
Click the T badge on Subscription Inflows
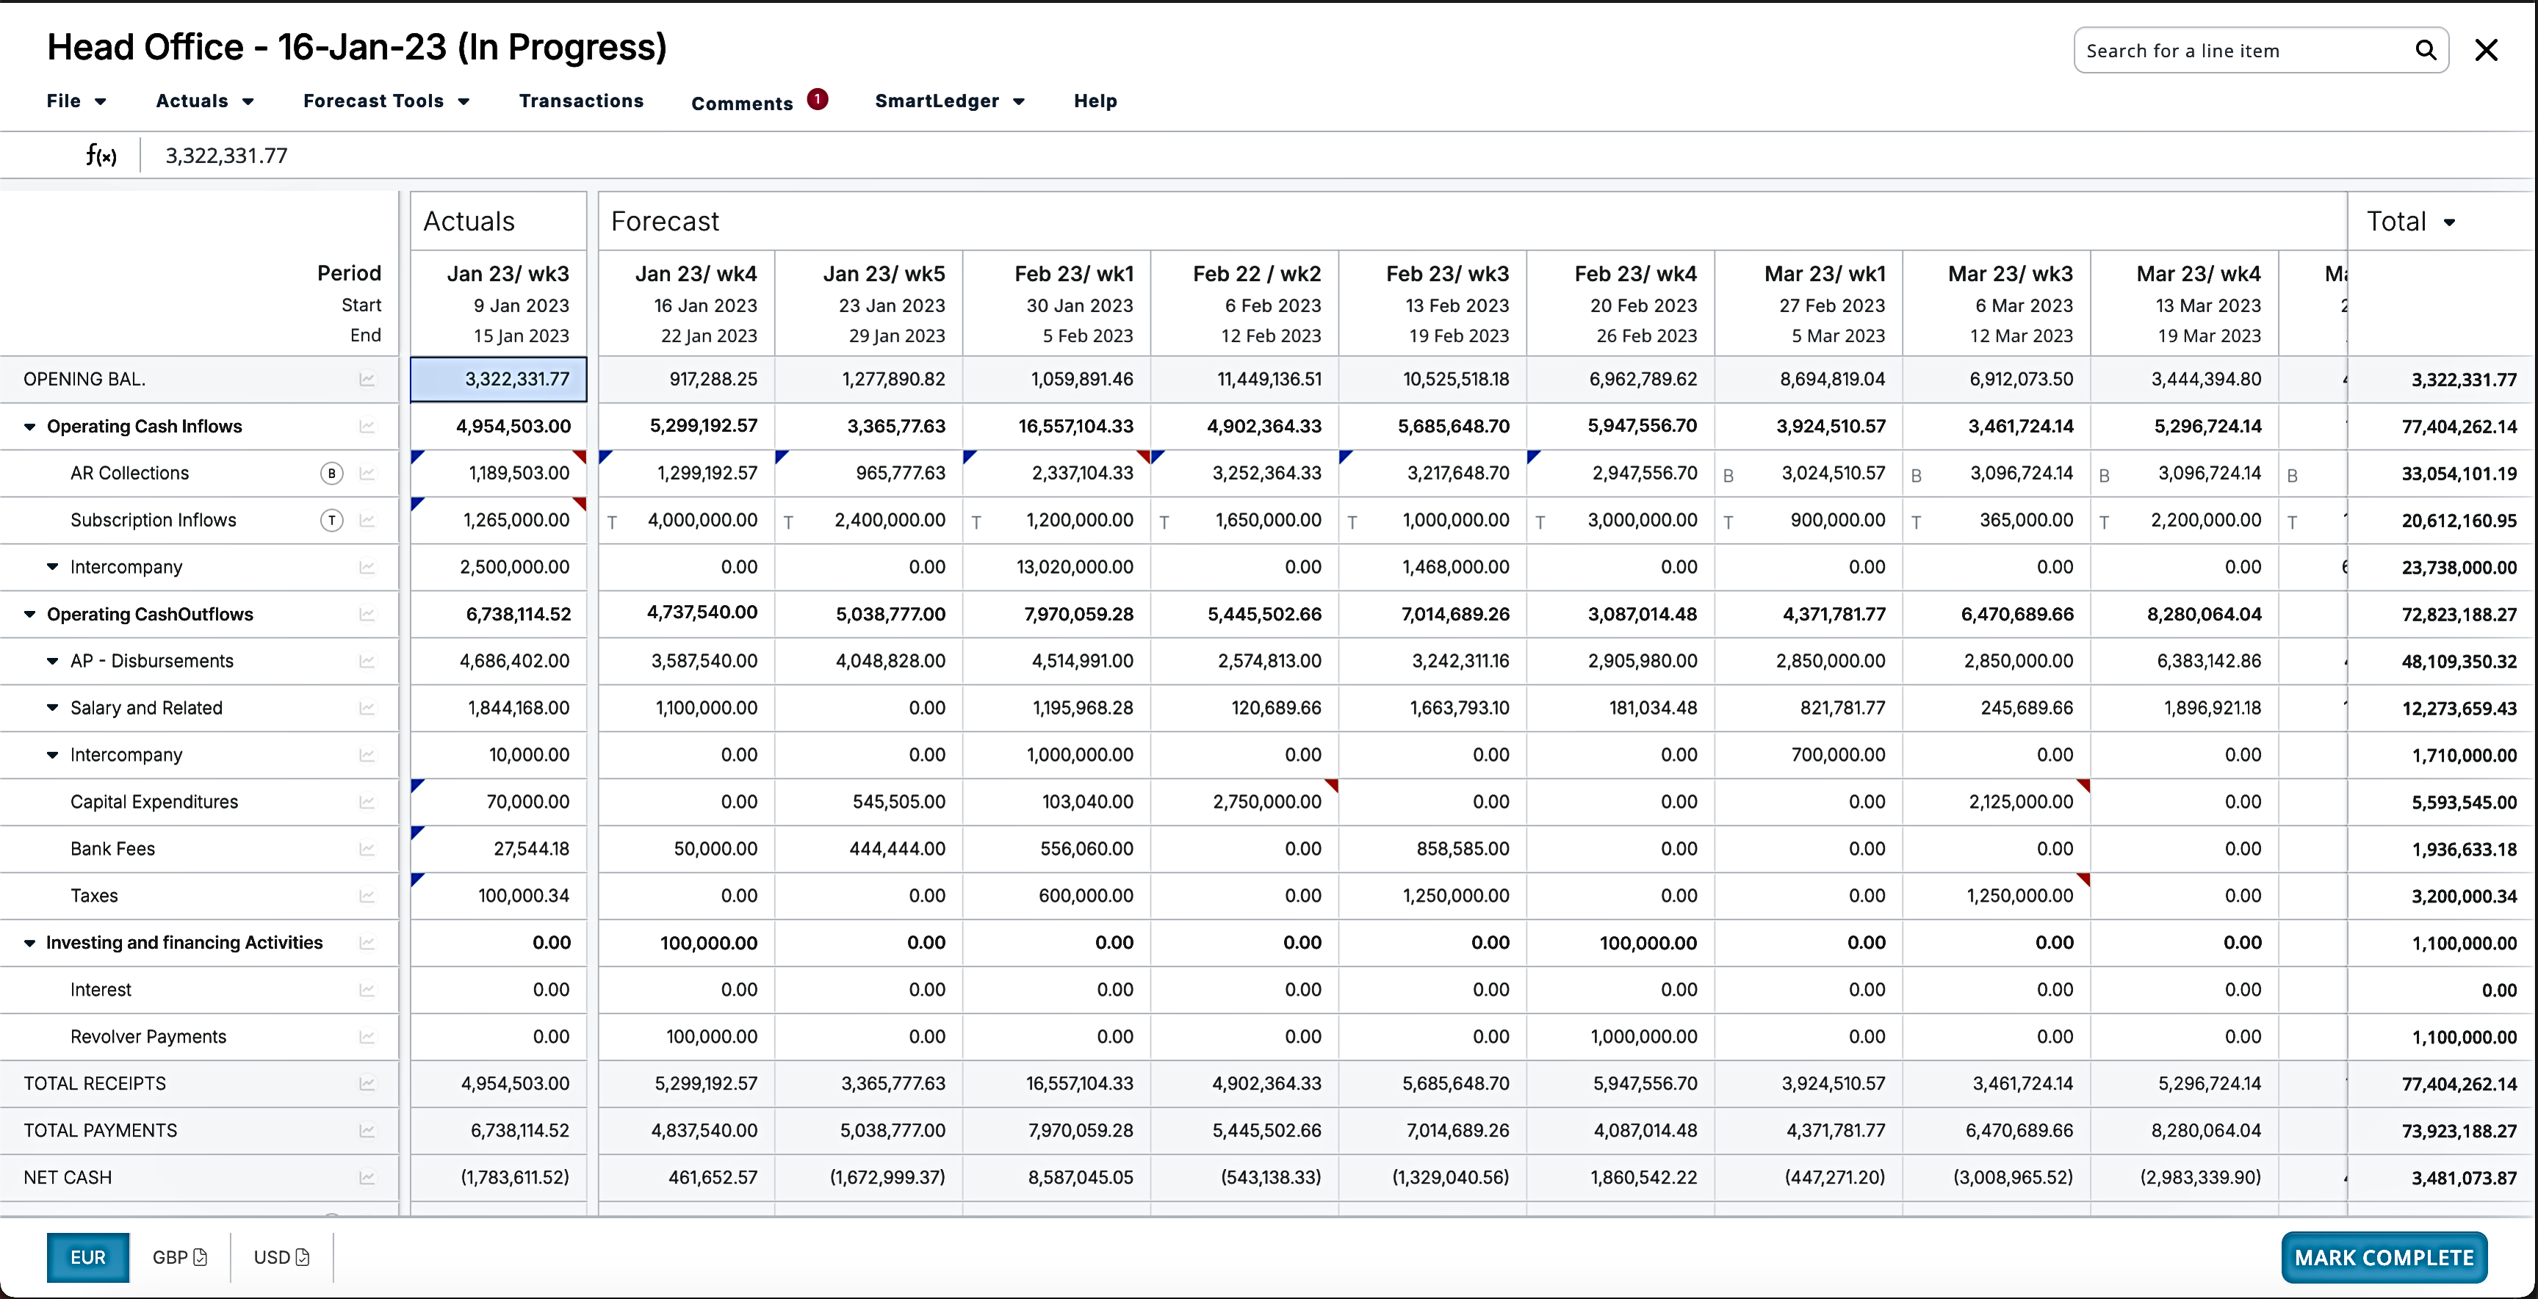[332, 520]
